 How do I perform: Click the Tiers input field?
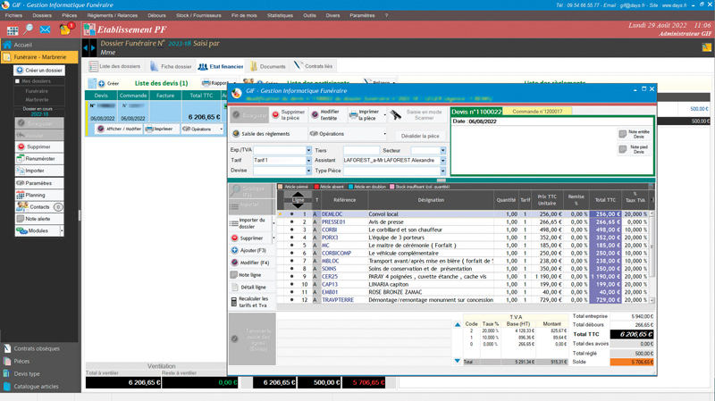[x=361, y=150]
